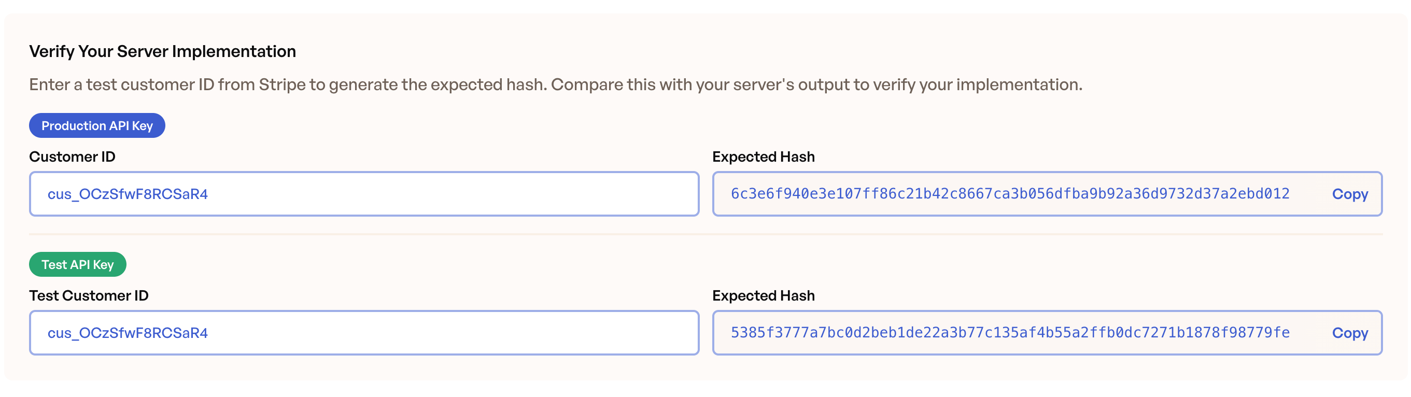Click the Customer ID label
This screenshot has height=397, width=1411.
pyautogui.click(x=72, y=157)
